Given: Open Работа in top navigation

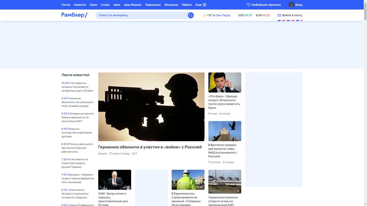Looking at the screenshot, I should point(187,5).
